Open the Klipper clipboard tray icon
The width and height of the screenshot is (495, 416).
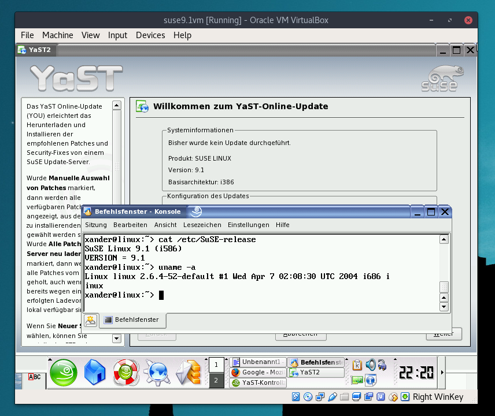357,365
